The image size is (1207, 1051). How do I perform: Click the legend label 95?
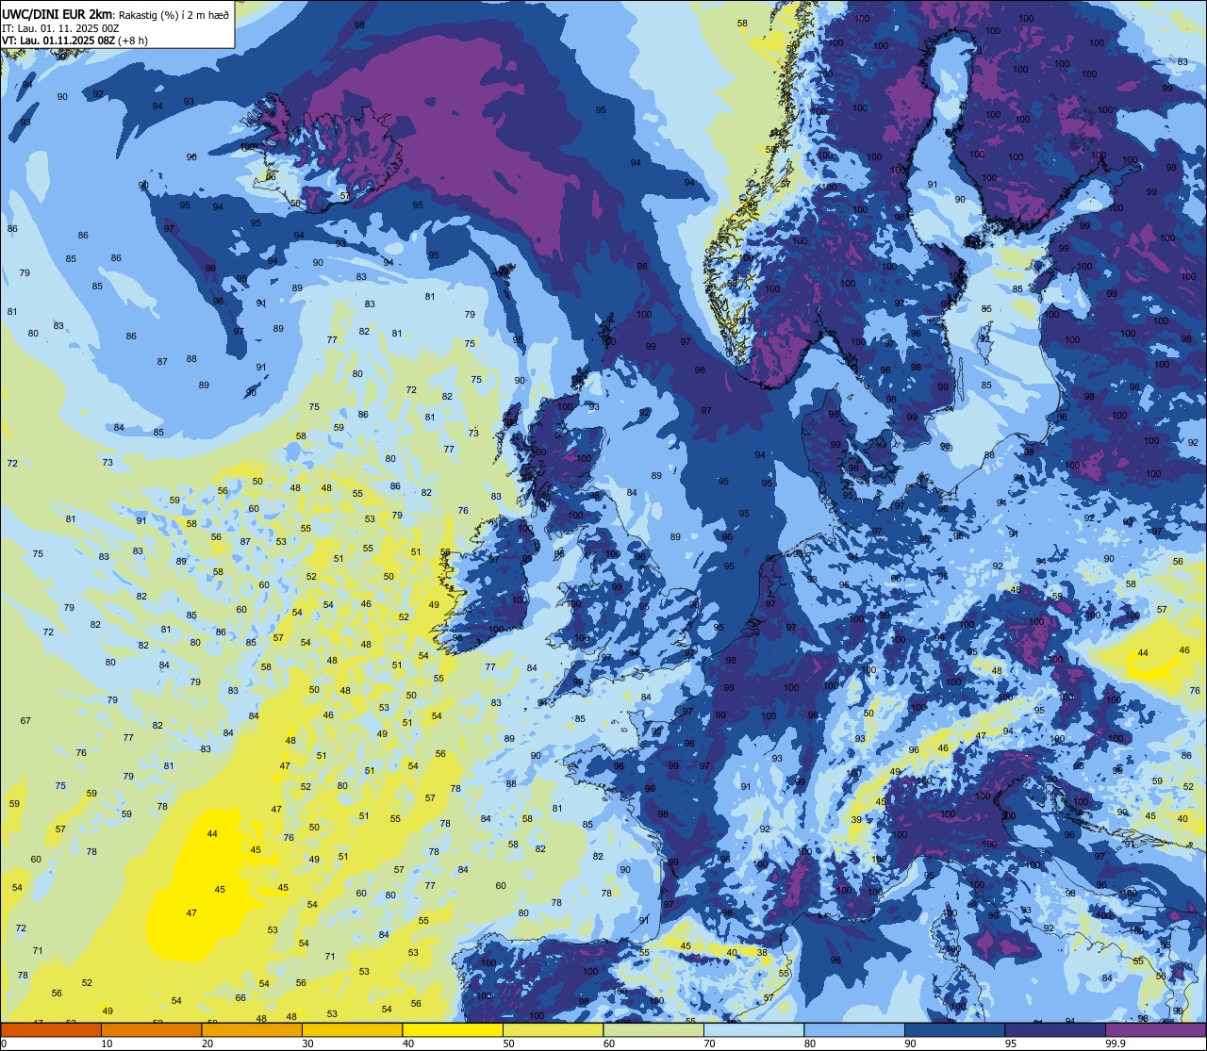pos(1011,1043)
